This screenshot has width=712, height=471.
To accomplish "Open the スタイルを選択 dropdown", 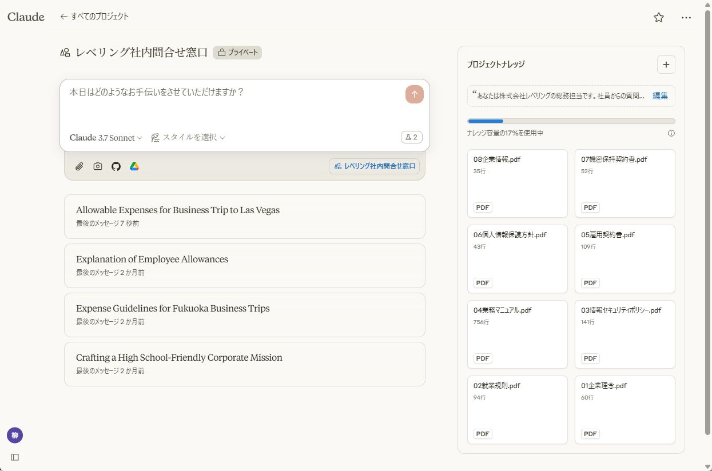I will coord(188,137).
